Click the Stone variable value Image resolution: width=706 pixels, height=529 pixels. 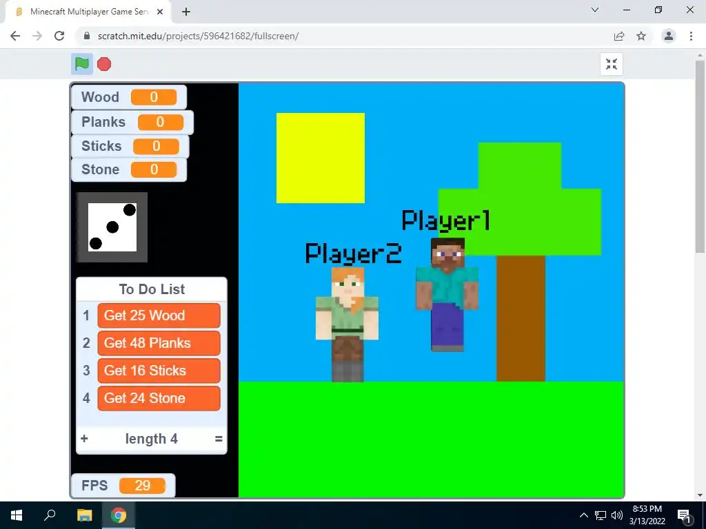point(154,169)
